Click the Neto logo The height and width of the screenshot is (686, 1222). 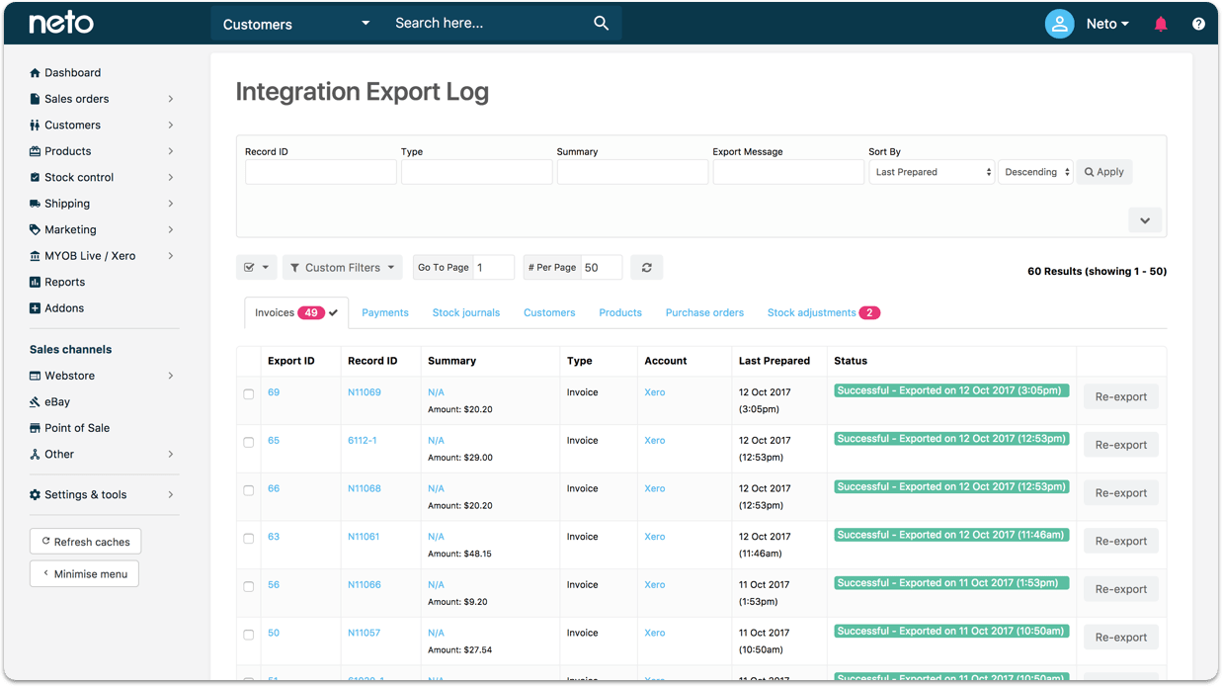(61, 23)
